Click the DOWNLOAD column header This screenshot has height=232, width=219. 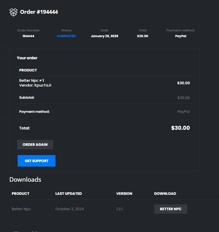pos(165,194)
